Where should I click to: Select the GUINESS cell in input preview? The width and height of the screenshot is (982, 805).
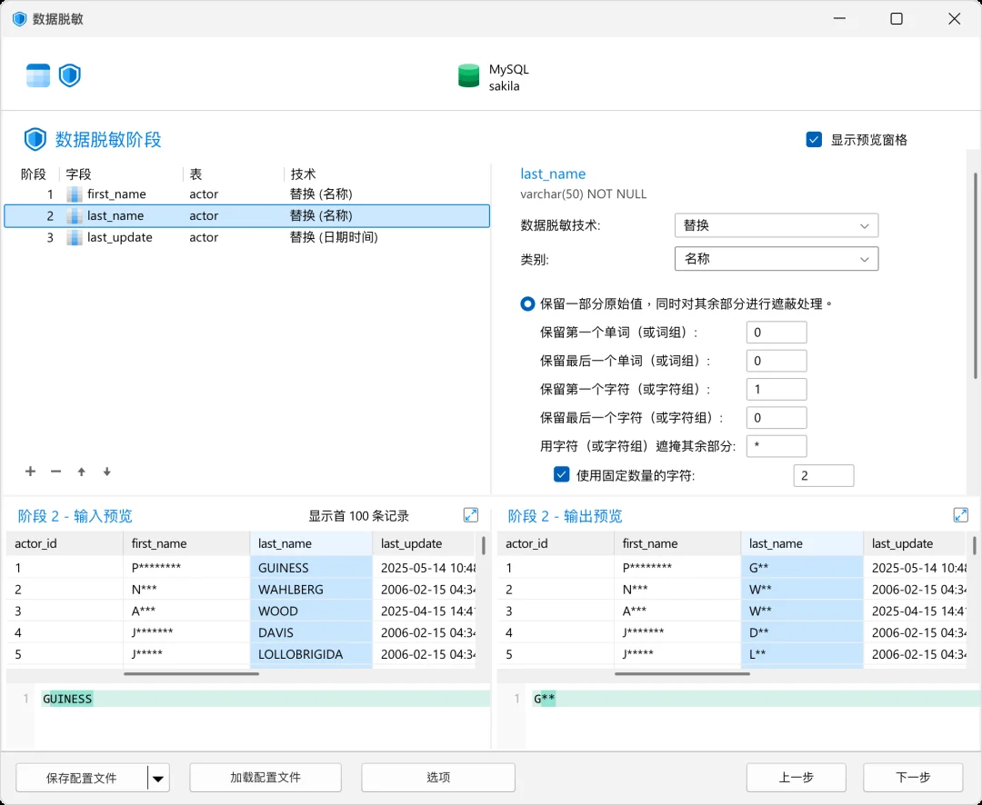pos(311,568)
